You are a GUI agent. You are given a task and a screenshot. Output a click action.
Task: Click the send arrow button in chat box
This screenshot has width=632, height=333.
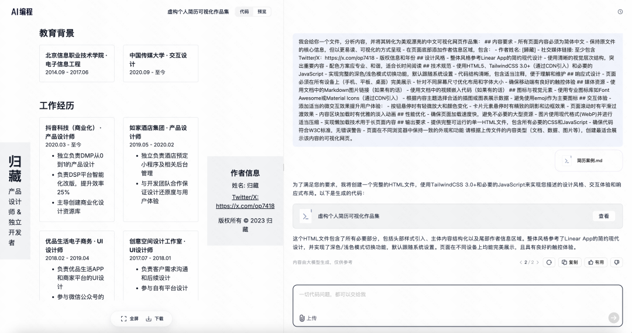613,318
